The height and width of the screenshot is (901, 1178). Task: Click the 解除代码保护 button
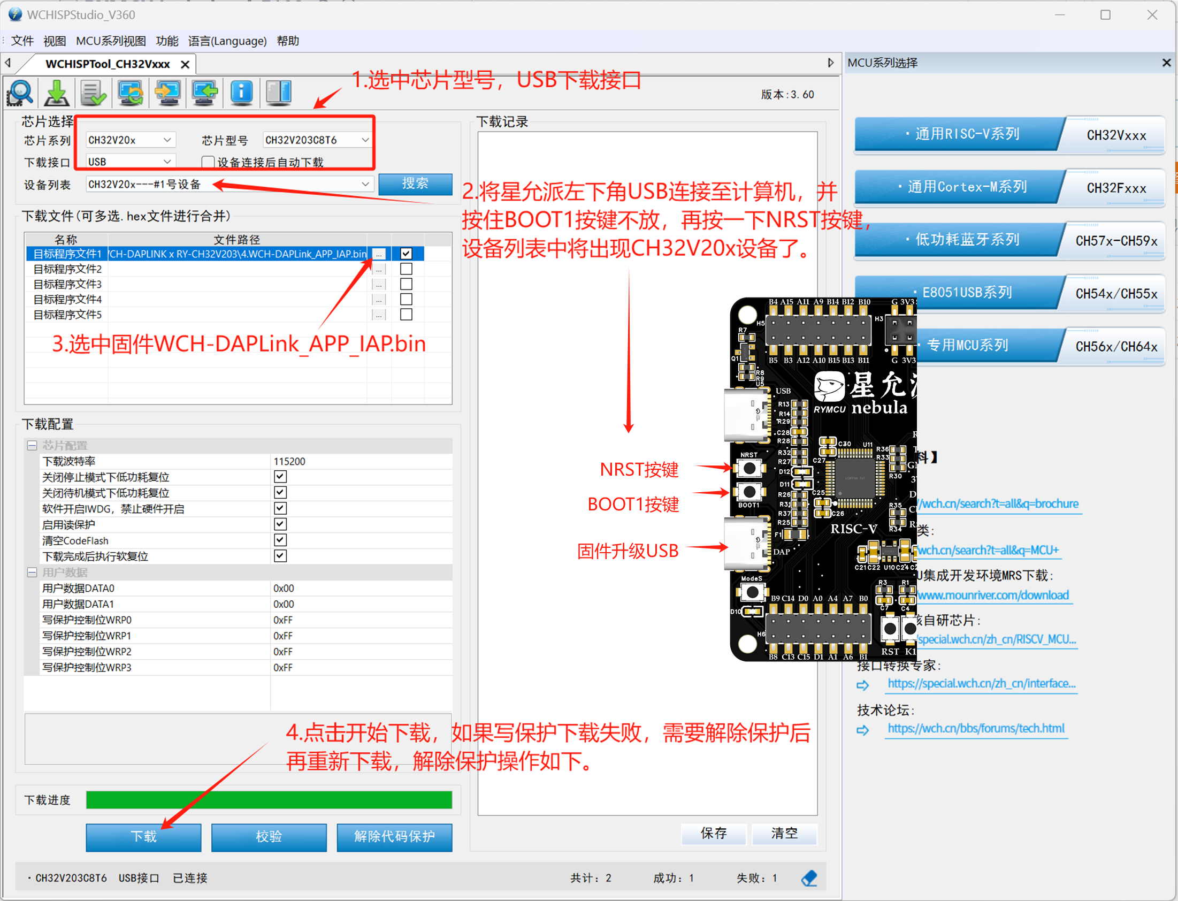pyautogui.click(x=394, y=837)
